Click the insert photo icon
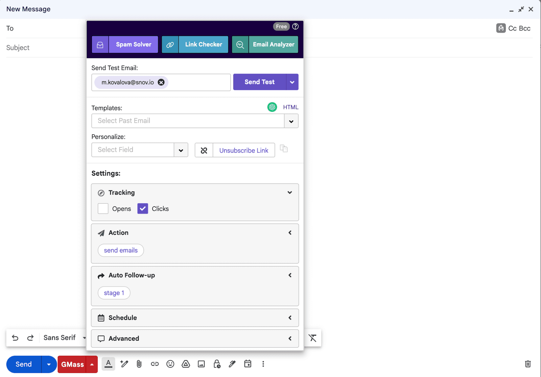This screenshot has width=541, height=377. [x=201, y=364]
